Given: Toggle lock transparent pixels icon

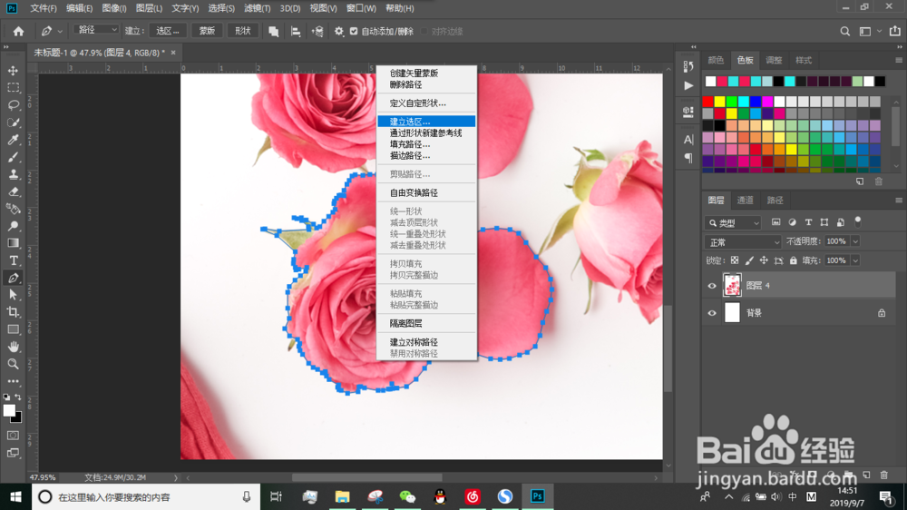Looking at the screenshot, I should tap(735, 260).
